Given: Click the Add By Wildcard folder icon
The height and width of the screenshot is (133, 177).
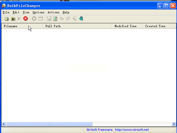Looking at the screenshot, I should [x=13, y=19].
